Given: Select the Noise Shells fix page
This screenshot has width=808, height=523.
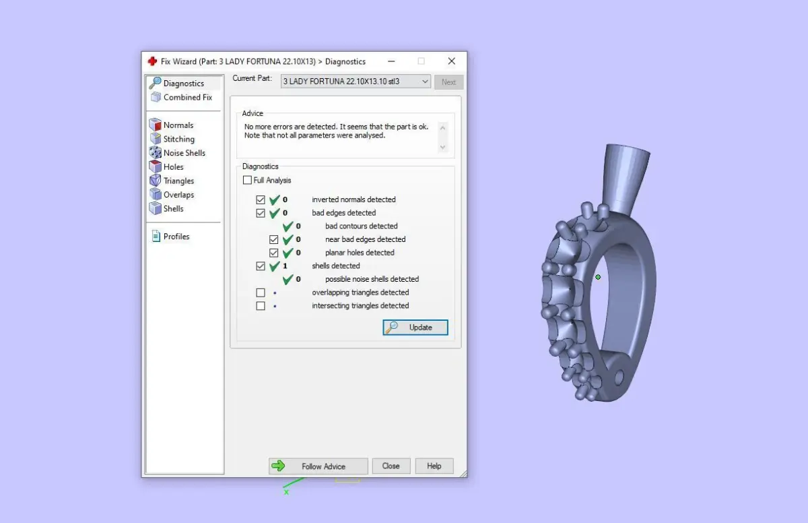Looking at the screenshot, I should pyautogui.click(x=178, y=153).
